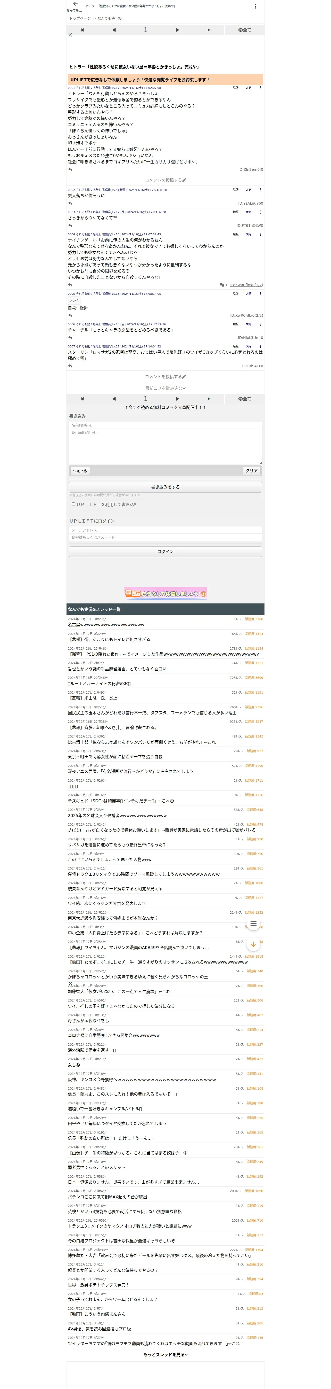Close the ad with the X icon
Image resolution: width=331 pixels, height=1389 pixels.
(x=70, y=35)
